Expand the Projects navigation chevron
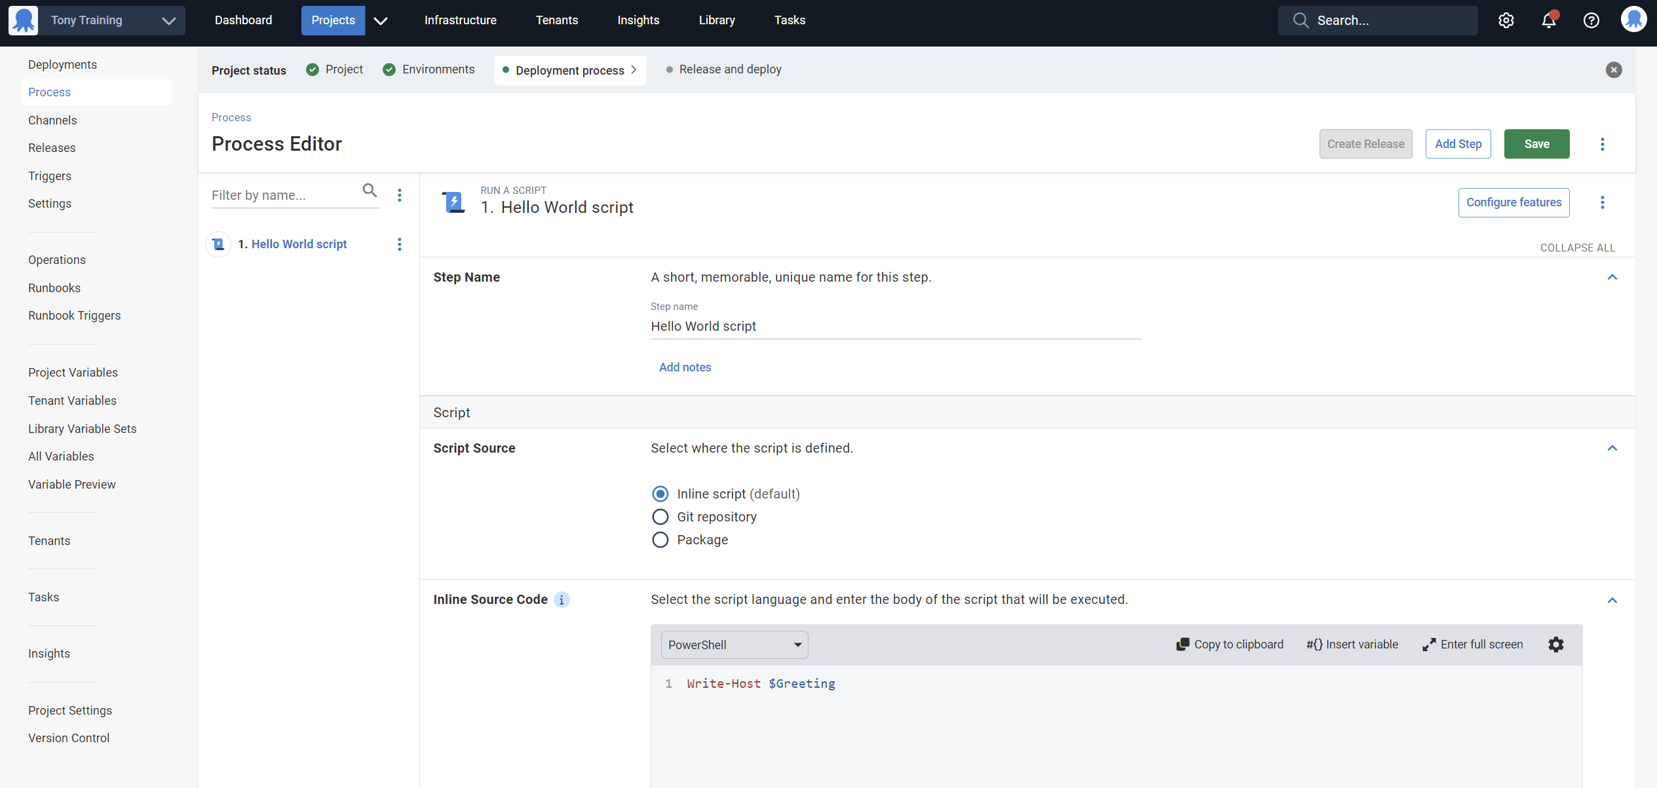1657x788 pixels. [x=380, y=20]
